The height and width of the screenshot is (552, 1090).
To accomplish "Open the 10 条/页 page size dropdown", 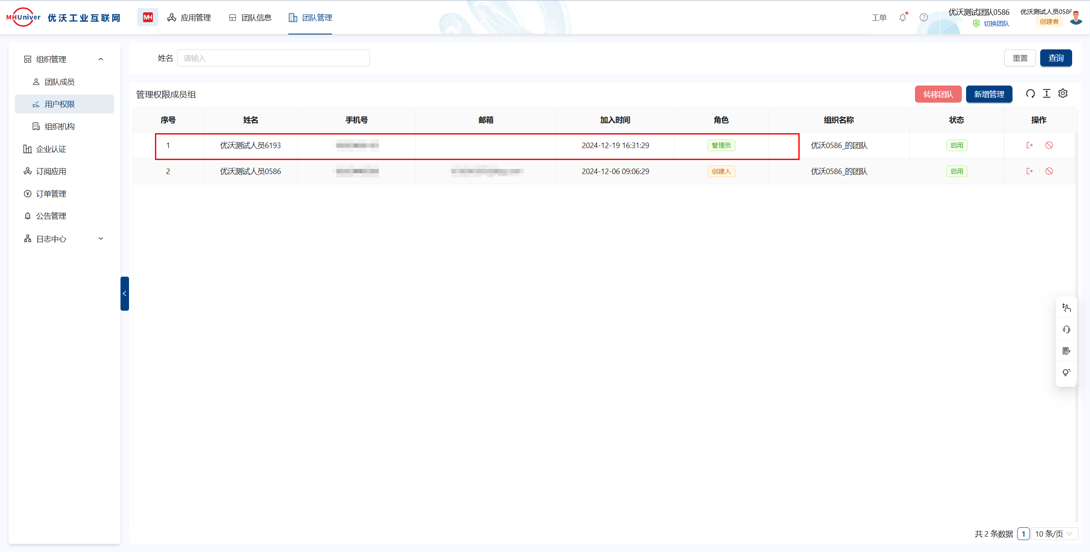I will (x=1054, y=534).
